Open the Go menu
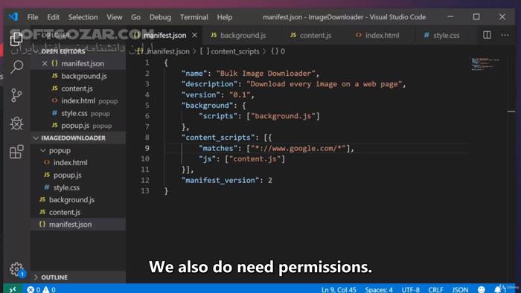This screenshot has height=293, width=521. [135, 17]
